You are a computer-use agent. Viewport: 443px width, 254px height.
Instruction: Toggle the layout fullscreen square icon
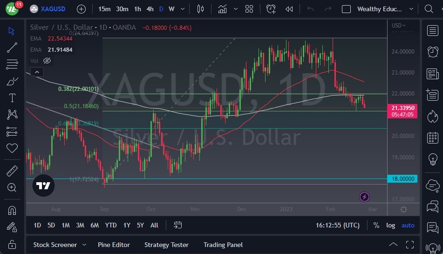click(346, 9)
